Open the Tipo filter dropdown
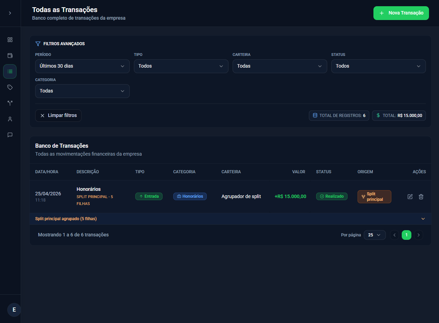Viewport: 439px width, 323px height. pyautogui.click(x=181, y=66)
